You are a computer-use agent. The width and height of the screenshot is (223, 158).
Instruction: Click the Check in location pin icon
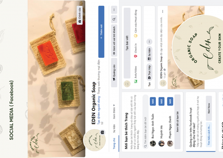(x=136, y=56)
